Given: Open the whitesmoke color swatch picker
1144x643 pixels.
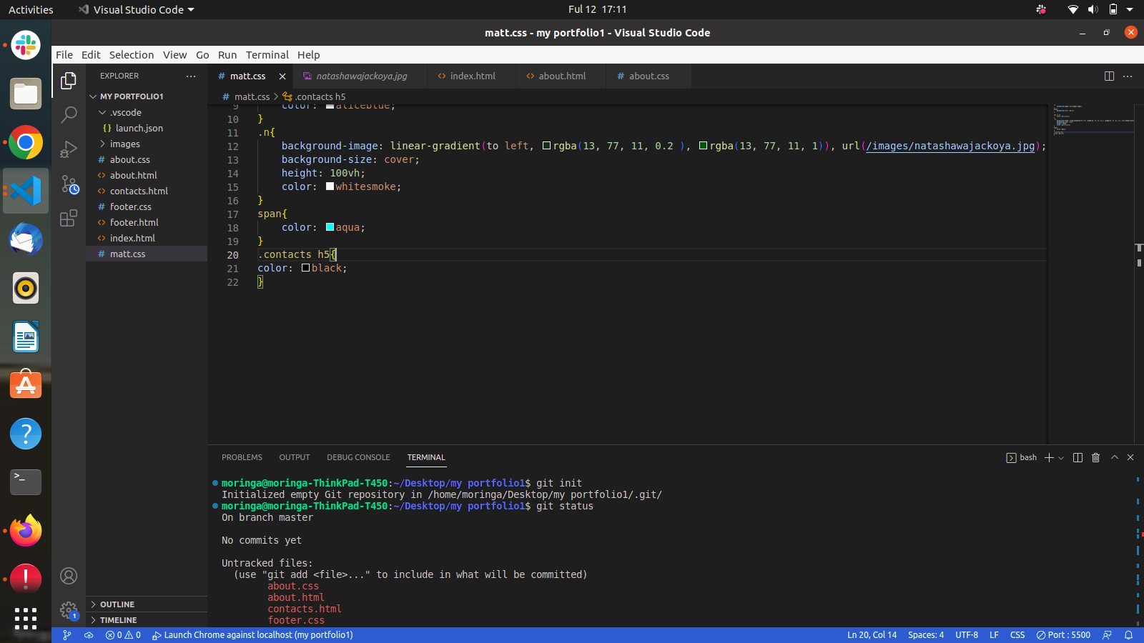Looking at the screenshot, I should tap(330, 186).
